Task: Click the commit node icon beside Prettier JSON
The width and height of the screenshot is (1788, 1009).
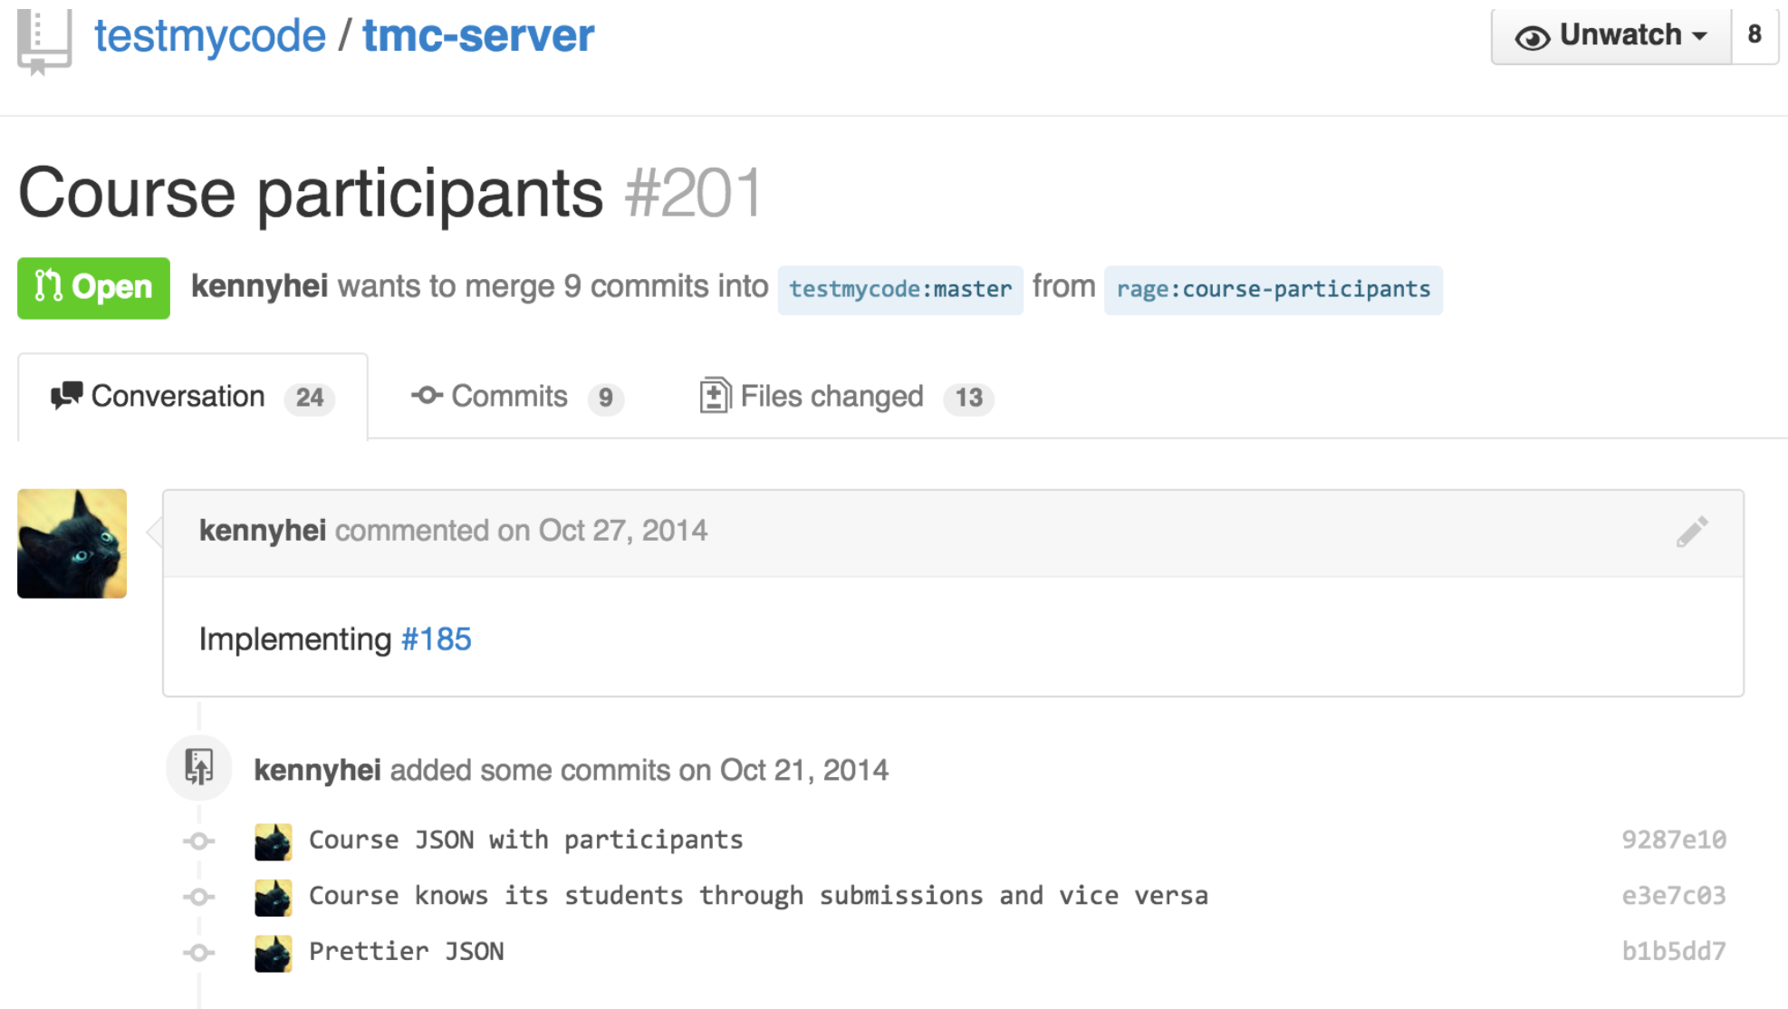Action: tap(199, 953)
